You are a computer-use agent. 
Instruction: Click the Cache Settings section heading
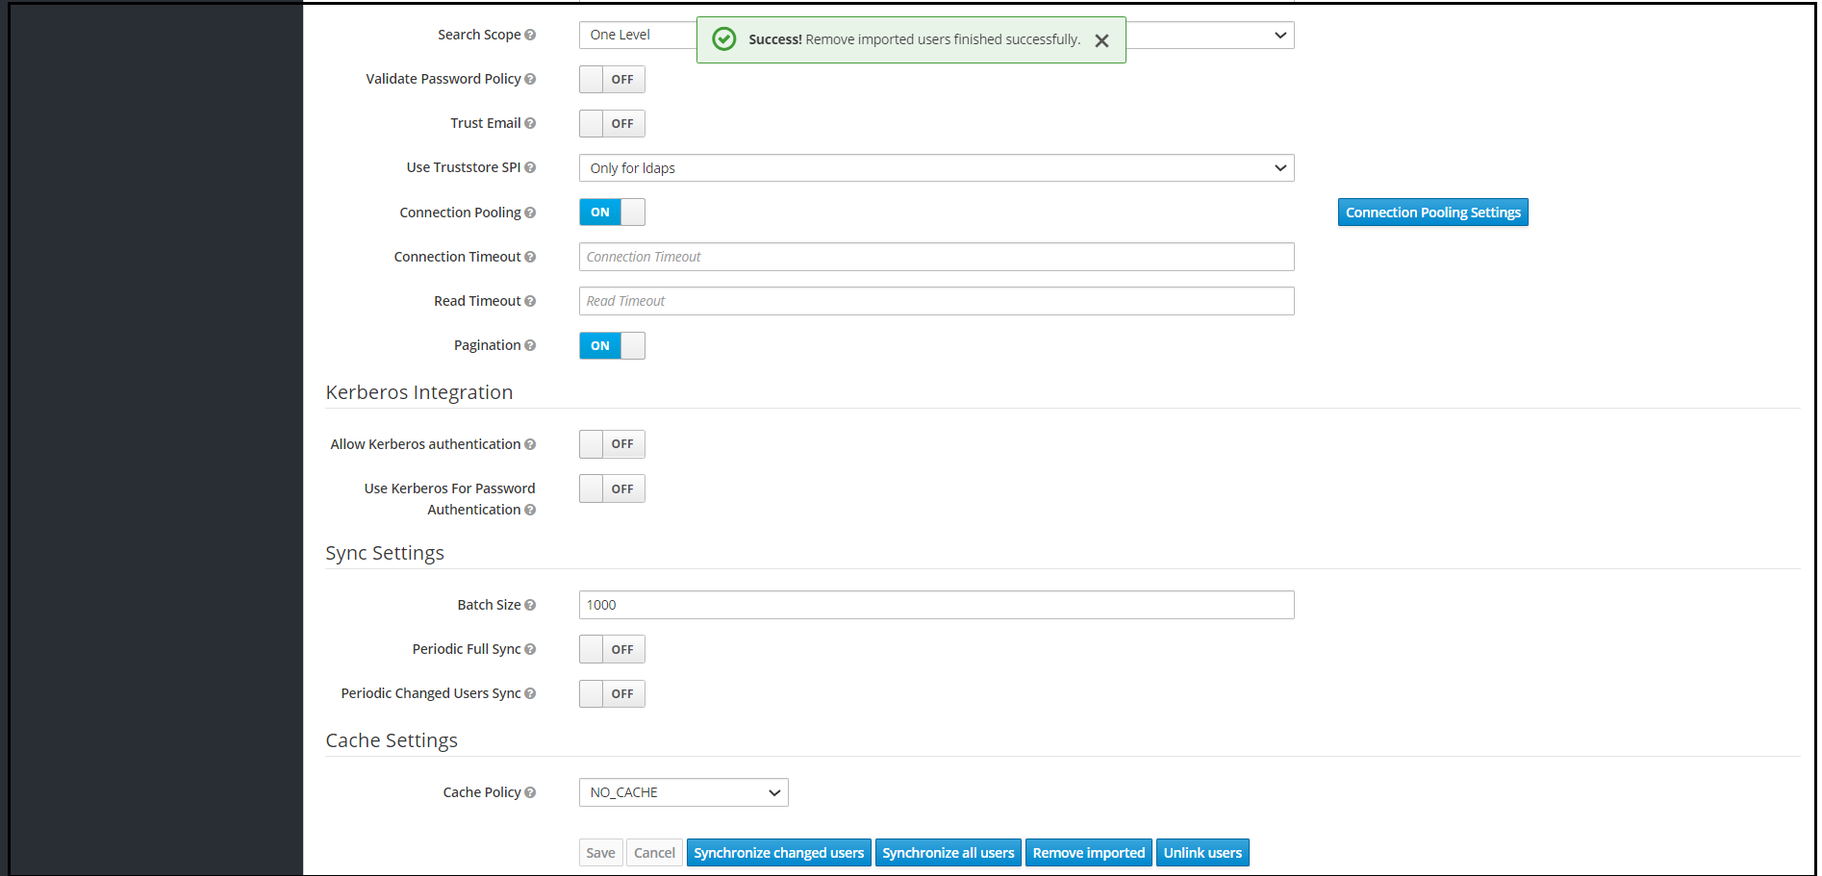392,740
